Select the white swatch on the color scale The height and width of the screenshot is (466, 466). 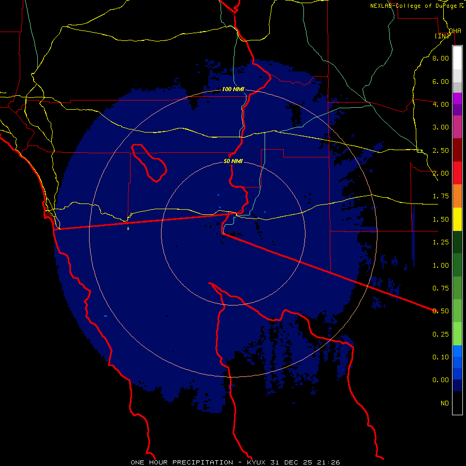tap(457, 58)
